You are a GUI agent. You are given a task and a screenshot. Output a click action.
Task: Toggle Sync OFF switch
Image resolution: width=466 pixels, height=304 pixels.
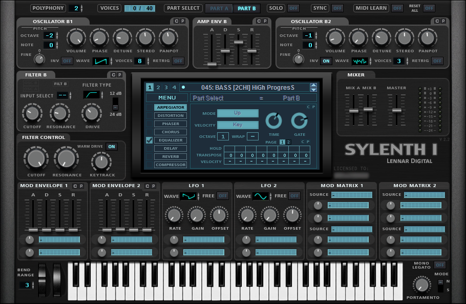(x=337, y=8)
